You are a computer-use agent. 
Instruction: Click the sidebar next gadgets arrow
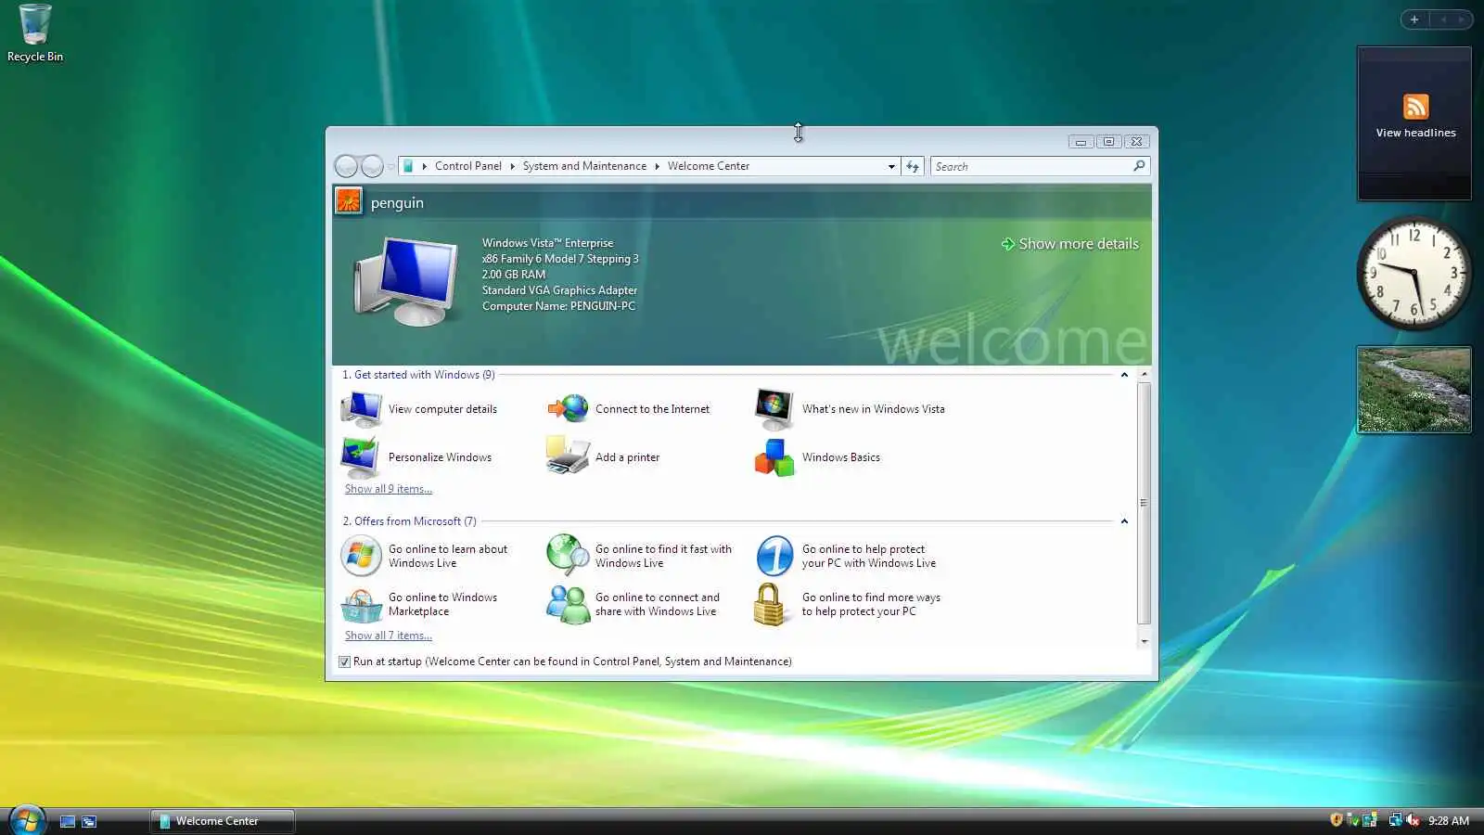pos(1462,19)
